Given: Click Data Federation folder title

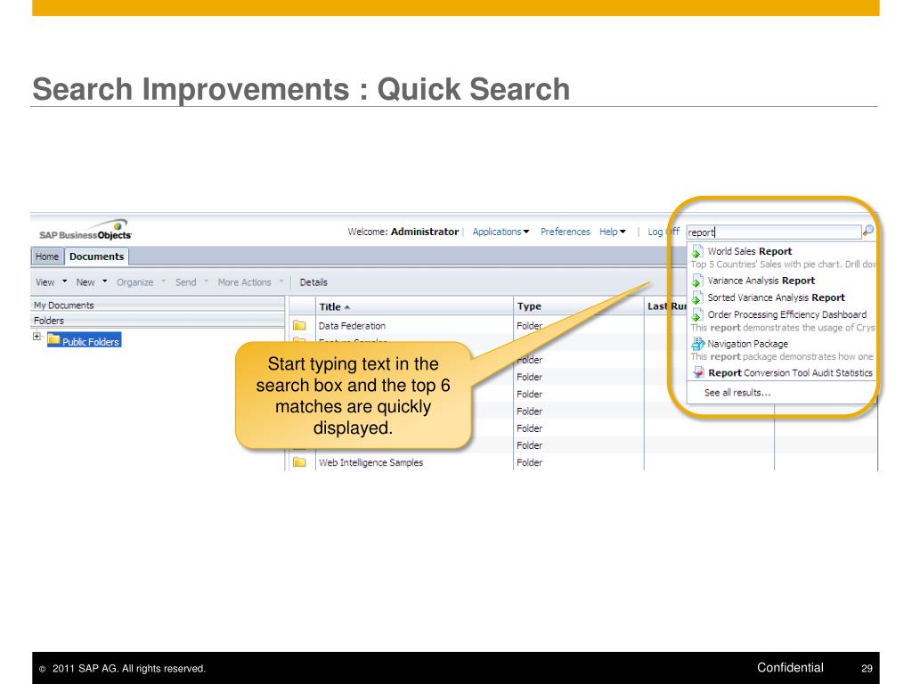Looking at the screenshot, I should pyautogui.click(x=352, y=326).
